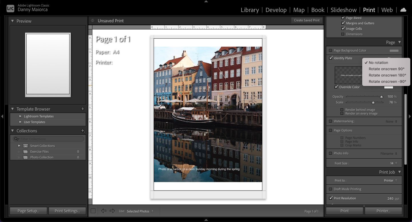412x222 pixels.
Task: Enable Draft Mode Printing
Action: point(330,189)
